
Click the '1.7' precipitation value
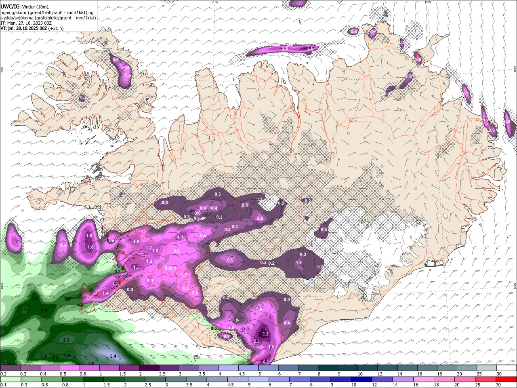[136, 267]
